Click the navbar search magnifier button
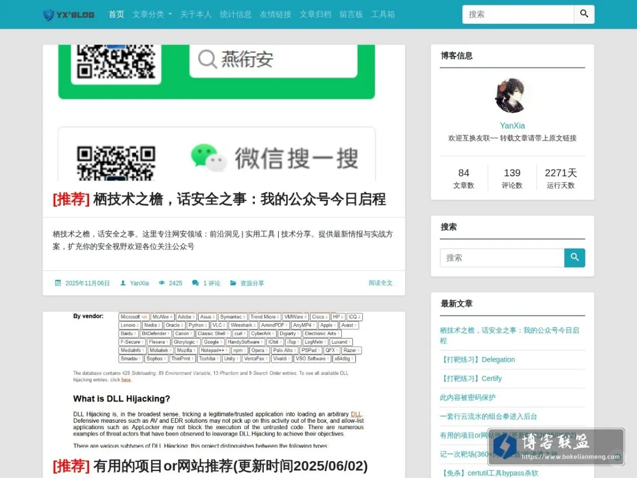637x478 pixels. 584,14
